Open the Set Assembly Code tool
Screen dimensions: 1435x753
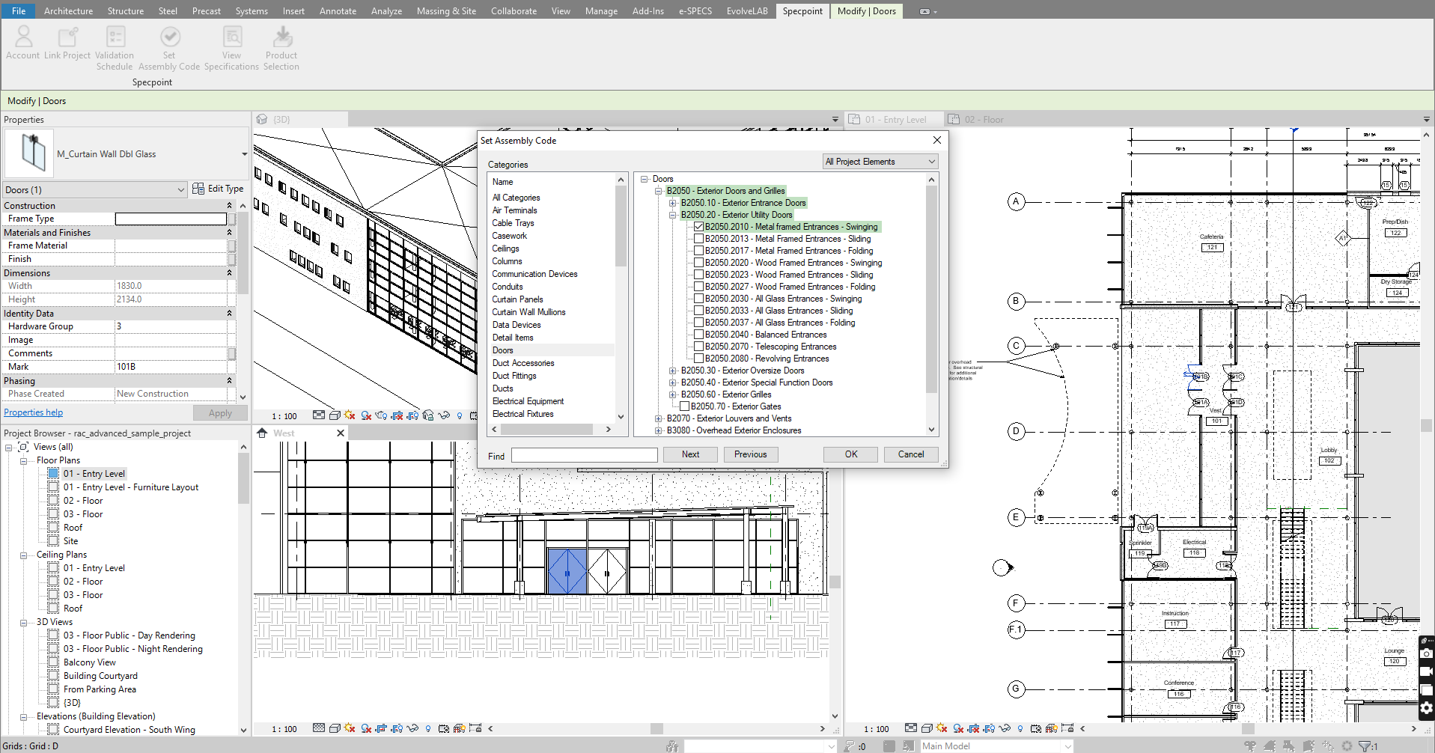click(169, 46)
